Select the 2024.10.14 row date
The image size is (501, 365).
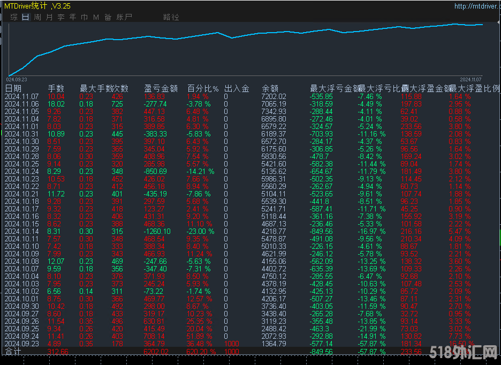[21, 231]
